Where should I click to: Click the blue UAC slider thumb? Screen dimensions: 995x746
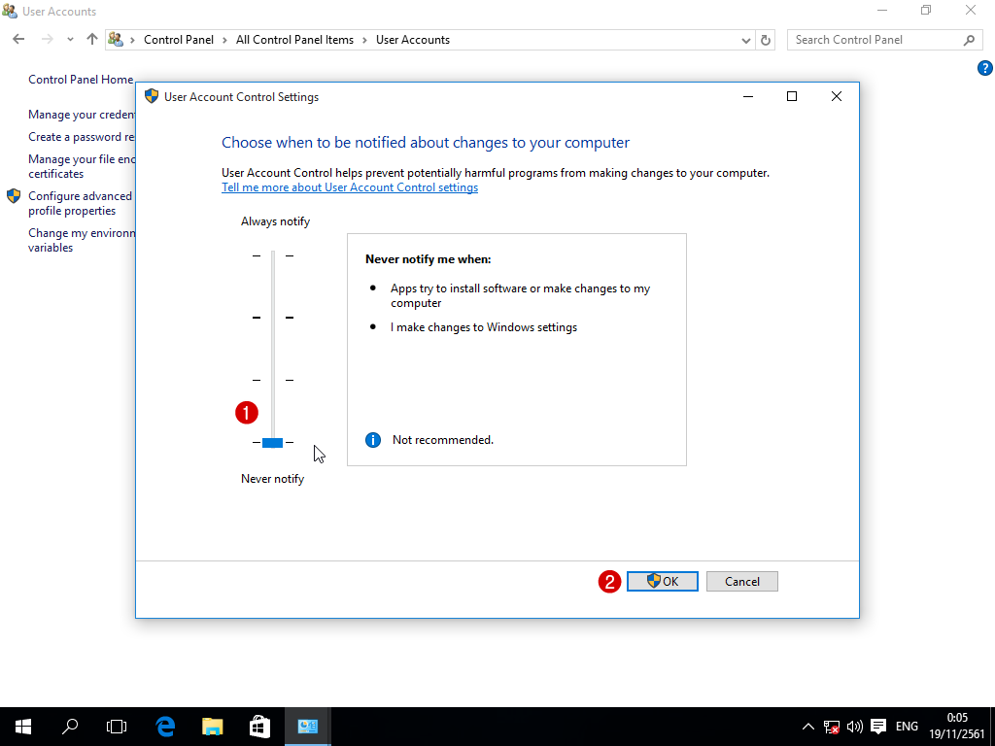click(x=272, y=443)
